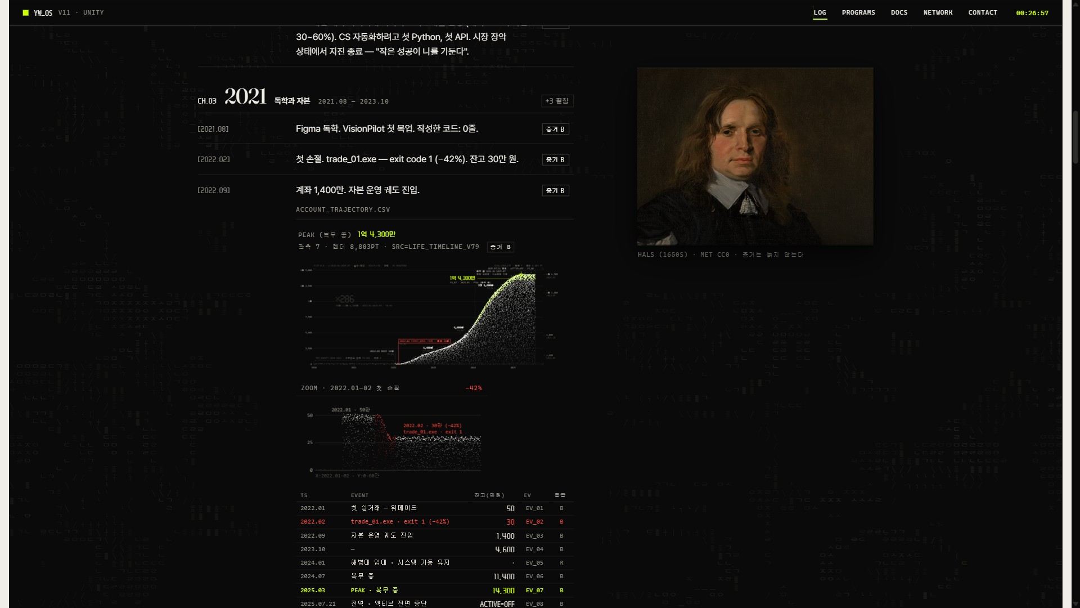The image size is (1080, 608).
Task: Click the ACTIVE=OFF cell
Action: click(497, 604)
